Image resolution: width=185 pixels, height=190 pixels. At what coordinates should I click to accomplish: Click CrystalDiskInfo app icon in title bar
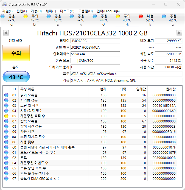click(x=5, y=4)
